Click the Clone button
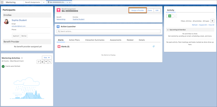The width and height of the screenshot is (217, 107). pos(150,10)
